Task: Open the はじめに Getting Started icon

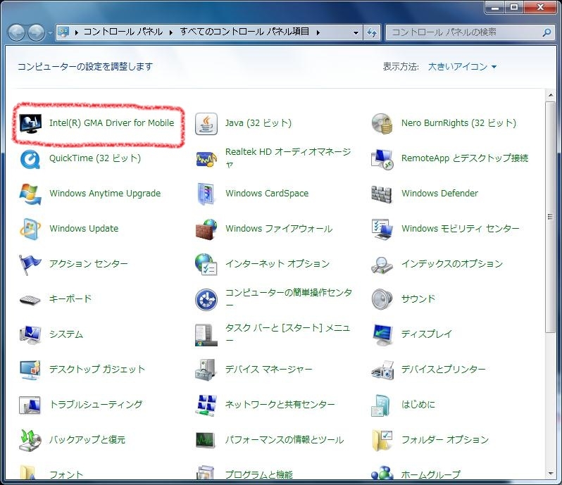Action: coord(380,405)
